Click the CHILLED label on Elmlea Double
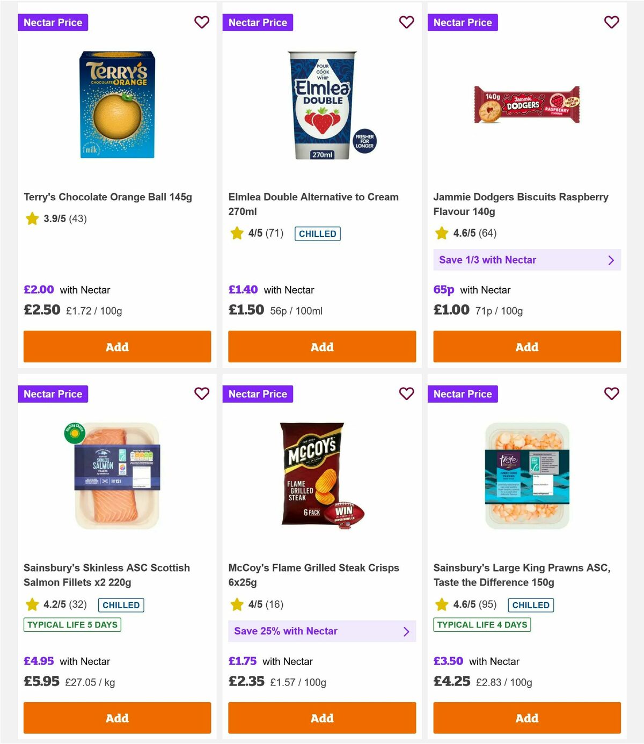644x744 pixels. coord(317,234)
